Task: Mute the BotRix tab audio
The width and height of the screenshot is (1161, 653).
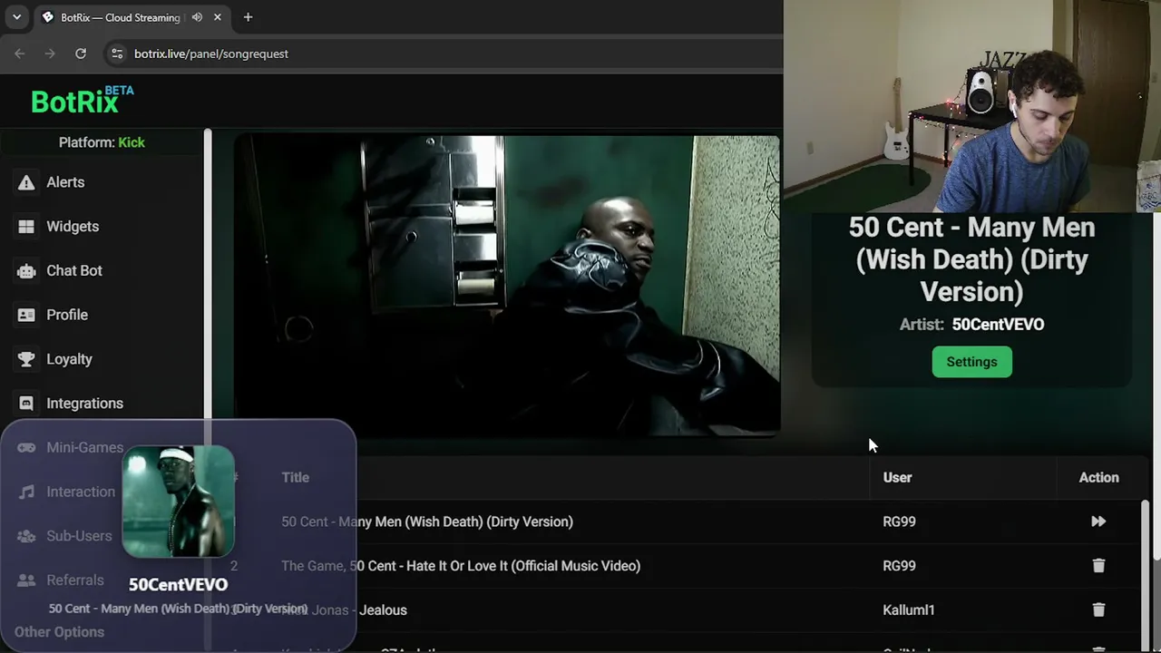Action: [197, 17]
